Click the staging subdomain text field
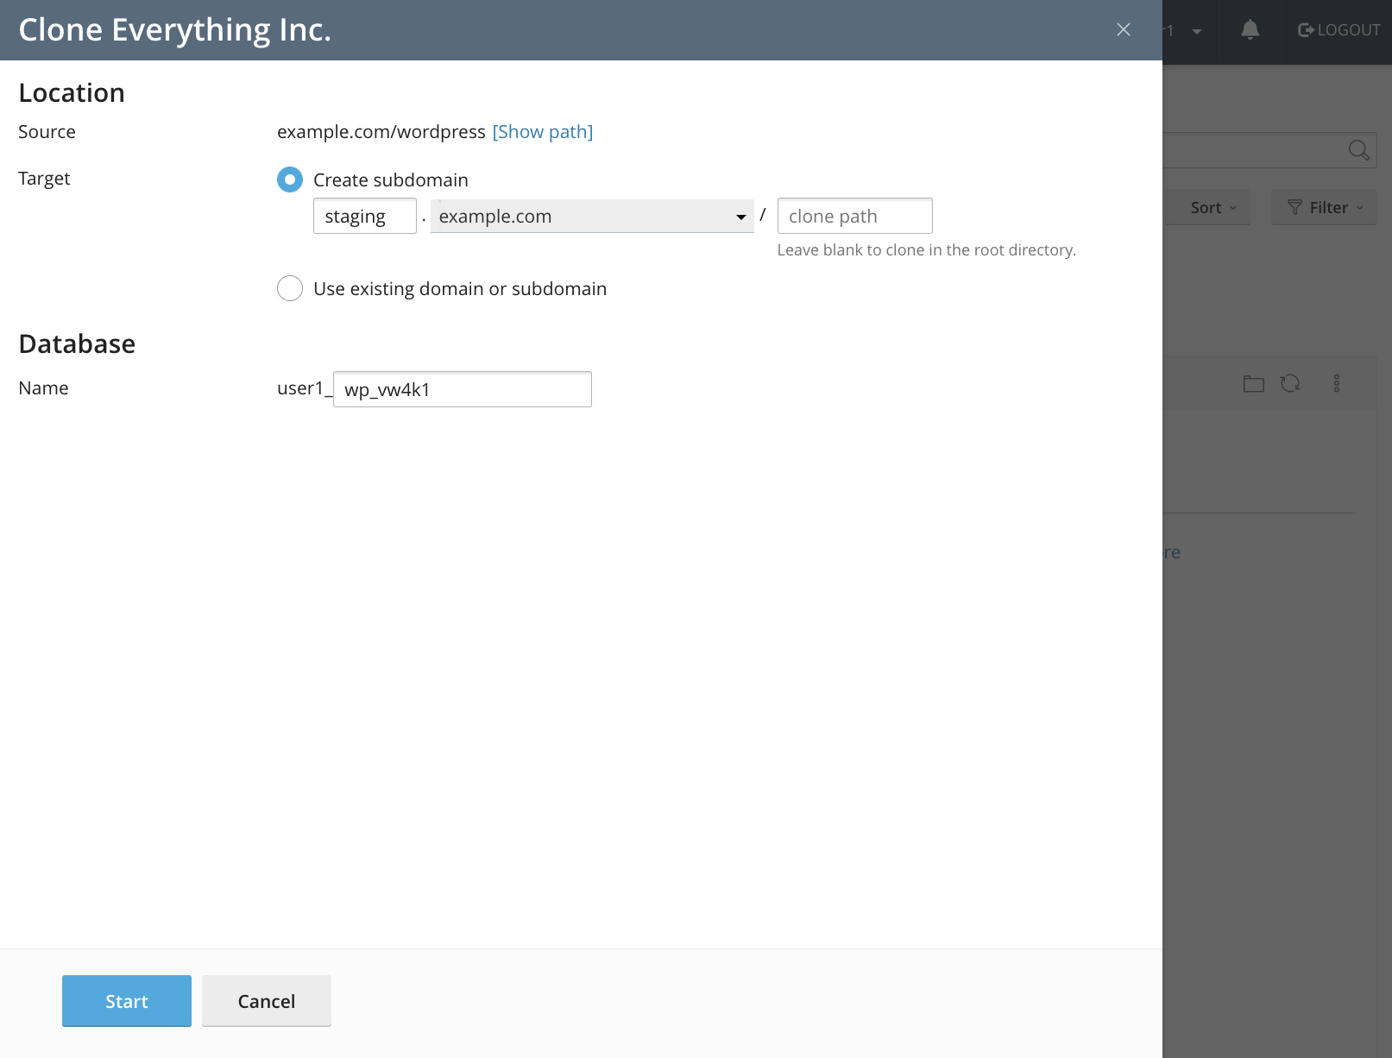This screenshot has width=1392, height=1058. (364, 216)
